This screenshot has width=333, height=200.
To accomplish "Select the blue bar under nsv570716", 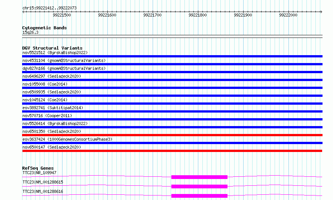I will (172, 119).
